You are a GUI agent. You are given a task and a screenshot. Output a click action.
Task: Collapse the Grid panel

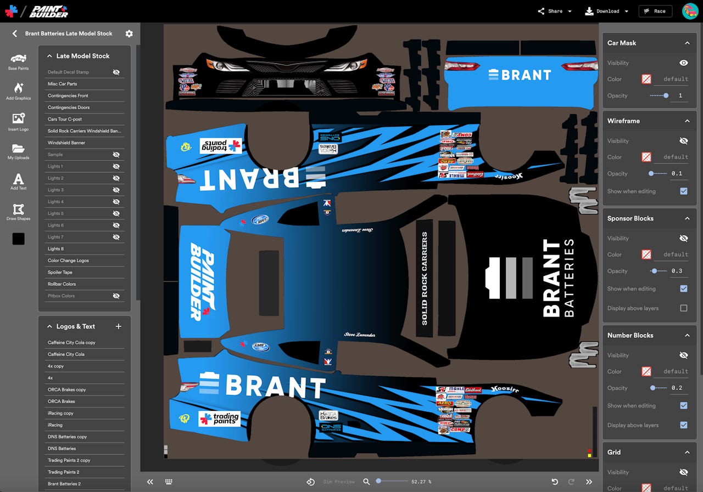(687, 453)
